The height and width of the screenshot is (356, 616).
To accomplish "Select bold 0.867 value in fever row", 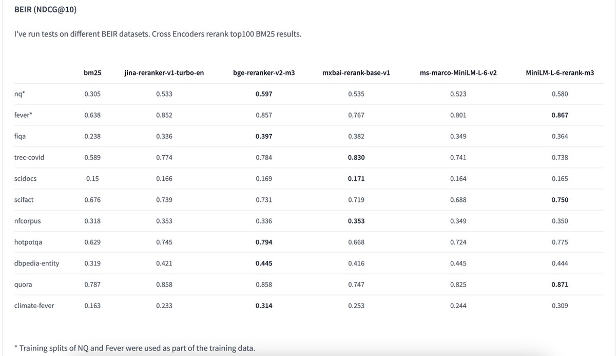I will point(560,115).
